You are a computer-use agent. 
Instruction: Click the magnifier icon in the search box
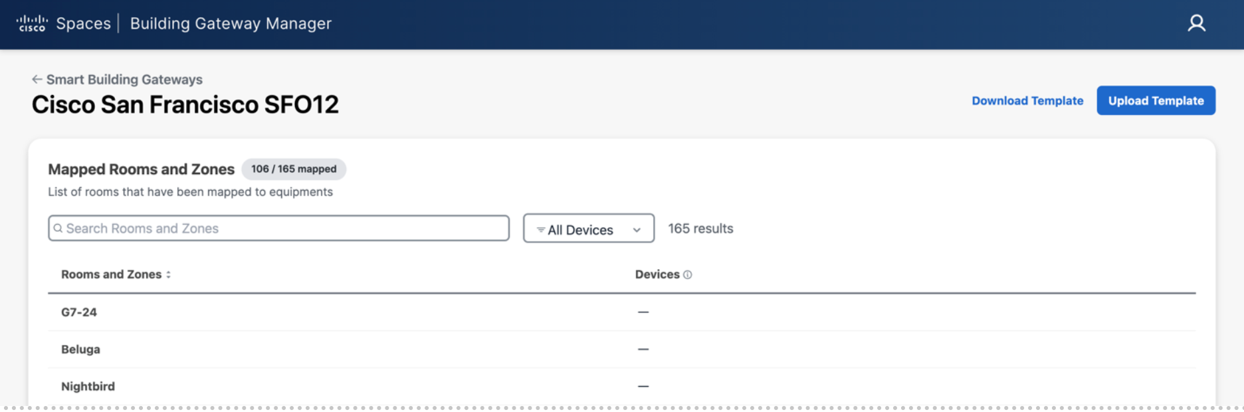58,229
